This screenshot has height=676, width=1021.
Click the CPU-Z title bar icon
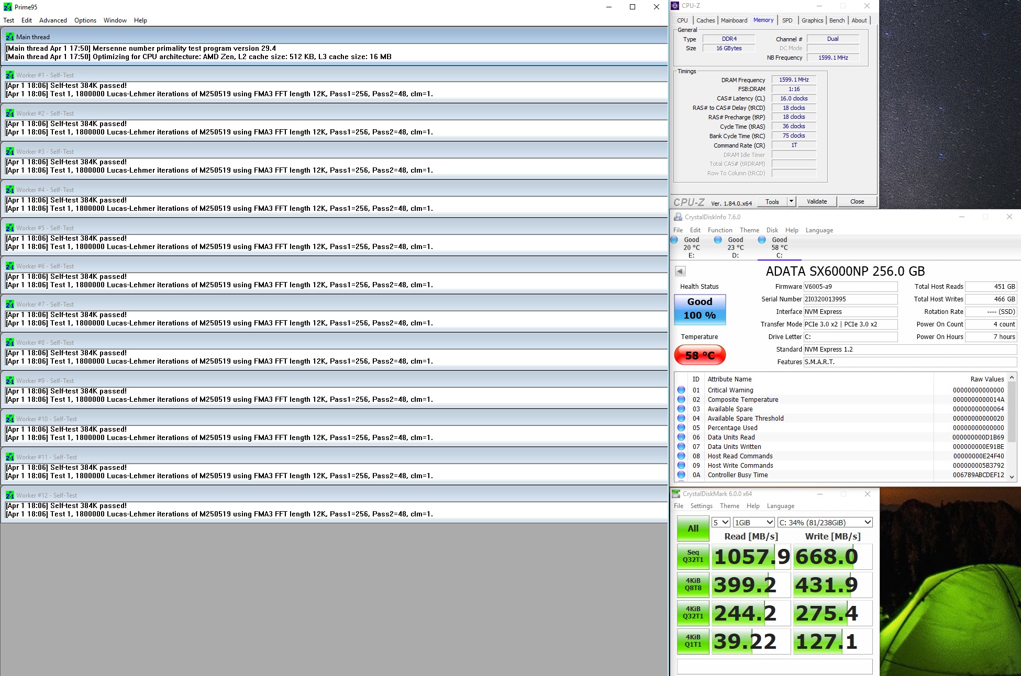point(675,6)
